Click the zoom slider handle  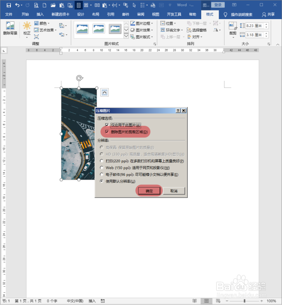coord(244,301)
